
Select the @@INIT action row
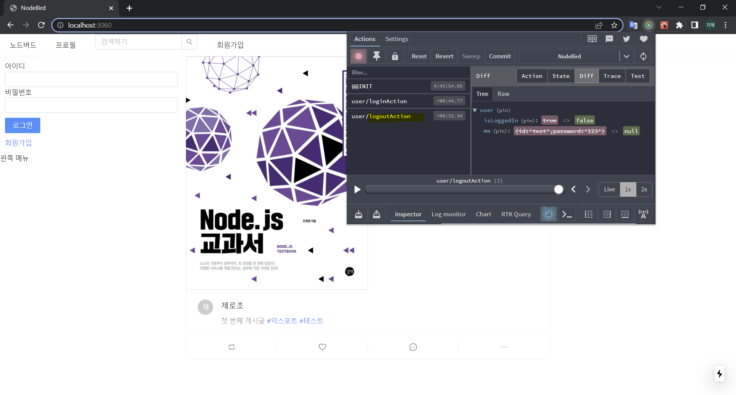point(409,86)
